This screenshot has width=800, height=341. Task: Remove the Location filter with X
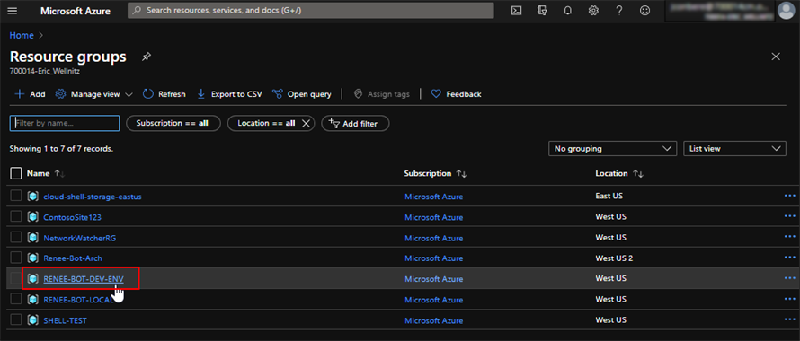(x=306, y=123)
